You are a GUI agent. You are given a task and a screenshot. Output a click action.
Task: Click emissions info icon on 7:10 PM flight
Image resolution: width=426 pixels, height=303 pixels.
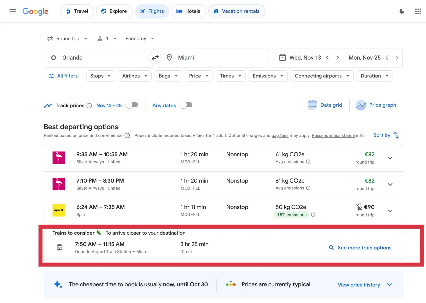pyautogui.click(x=308, y=188)
